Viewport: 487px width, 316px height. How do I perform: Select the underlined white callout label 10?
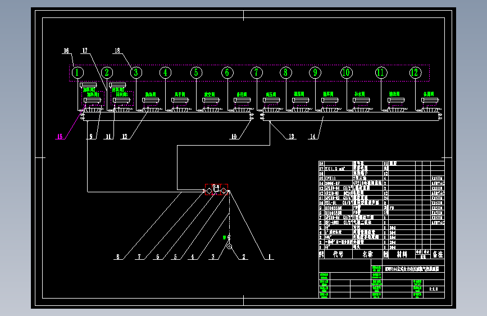tap(234, 136)
